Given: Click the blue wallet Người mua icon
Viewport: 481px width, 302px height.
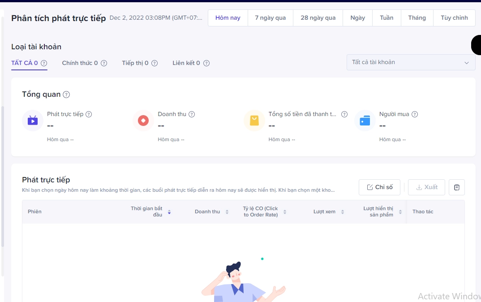Looking at the screenshot, I should tap(365, 121).
